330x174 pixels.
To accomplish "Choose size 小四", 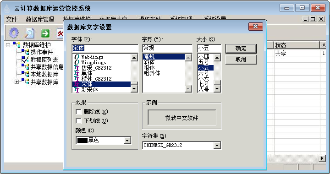I will (x=206, y=57).
